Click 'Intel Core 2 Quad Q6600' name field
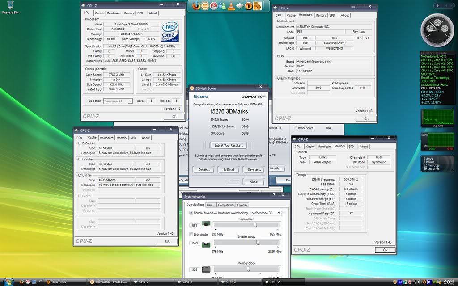 [x=131, y=24]
